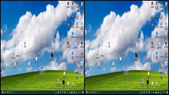Viewport: 169px width, 95px height.
Task: Click taskbar search magnifier on left screen
Action: point(81,92)
